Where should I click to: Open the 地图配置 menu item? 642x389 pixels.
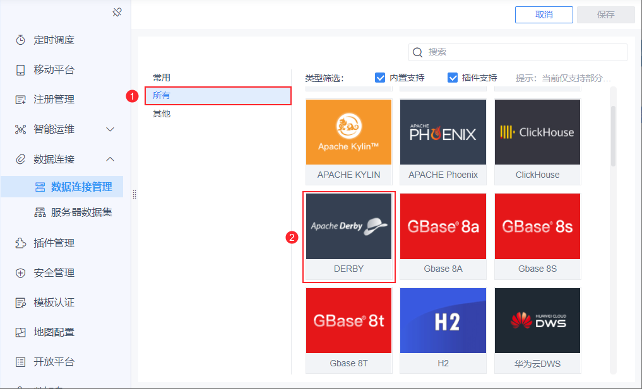click(54, 332)
